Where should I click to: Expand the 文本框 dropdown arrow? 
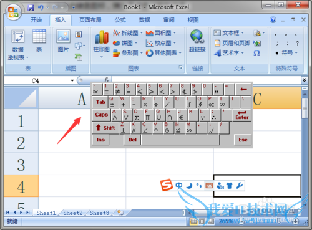tap(242, 33)
